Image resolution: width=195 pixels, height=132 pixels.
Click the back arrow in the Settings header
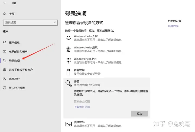4,3
